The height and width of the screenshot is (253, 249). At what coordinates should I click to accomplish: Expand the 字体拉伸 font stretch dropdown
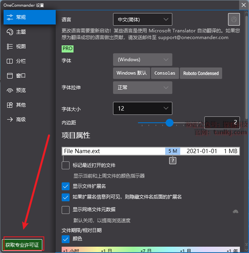(143, 88)
